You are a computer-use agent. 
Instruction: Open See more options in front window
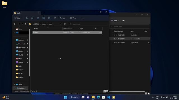pyautogui.click(x=82, y=18)
